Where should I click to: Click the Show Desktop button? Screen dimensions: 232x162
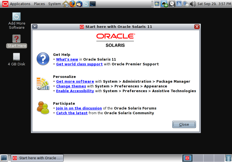(4, 158)
